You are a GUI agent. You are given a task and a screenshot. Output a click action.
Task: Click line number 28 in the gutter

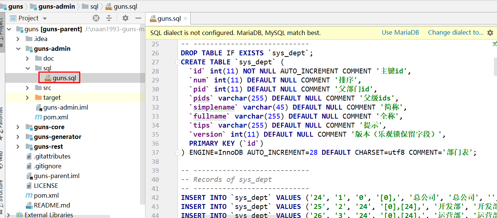tap(155, 71)
